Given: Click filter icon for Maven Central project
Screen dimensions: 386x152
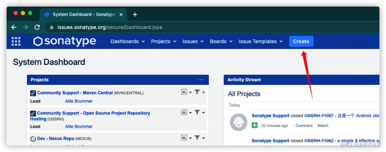Looking at the screenshot, I should click(197, 92).
